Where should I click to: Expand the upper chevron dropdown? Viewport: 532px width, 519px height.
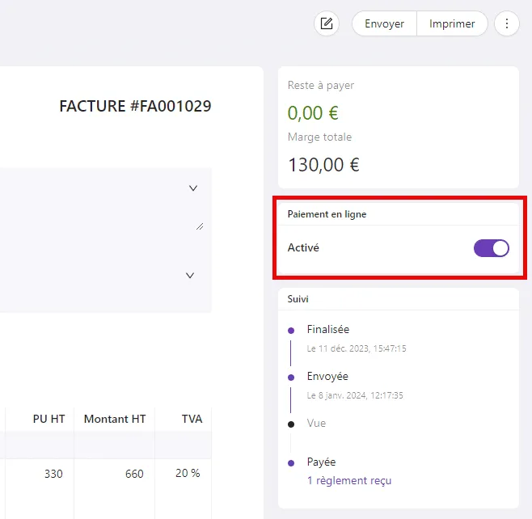click(x=193, y=188)
